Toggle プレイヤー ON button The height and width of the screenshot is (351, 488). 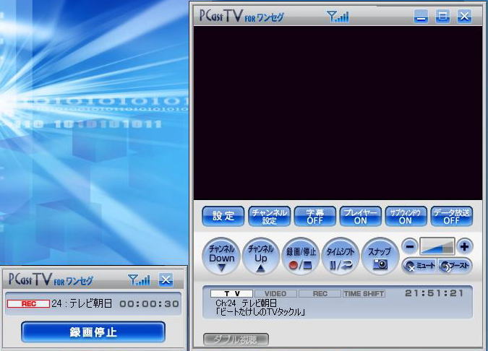[x=361, y=216]
